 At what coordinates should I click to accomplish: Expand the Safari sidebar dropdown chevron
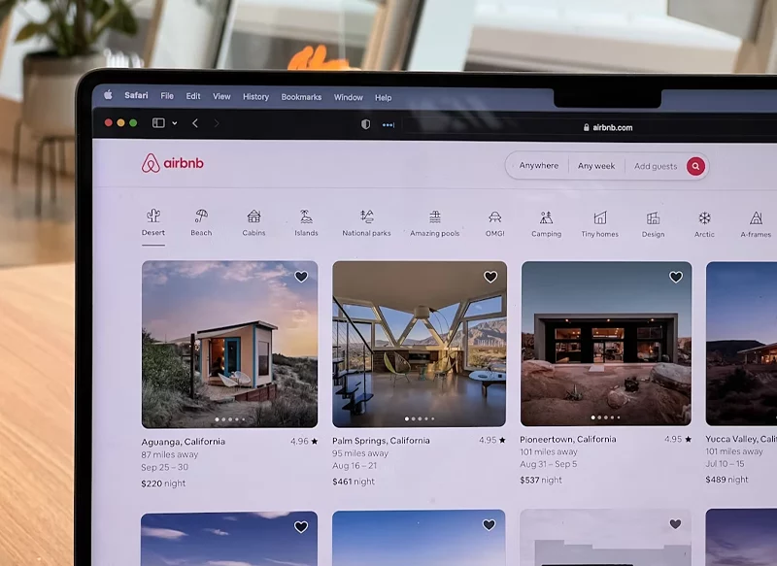coord(175,123)
